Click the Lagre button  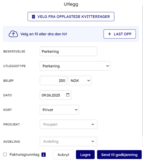(x=85, y=154)
